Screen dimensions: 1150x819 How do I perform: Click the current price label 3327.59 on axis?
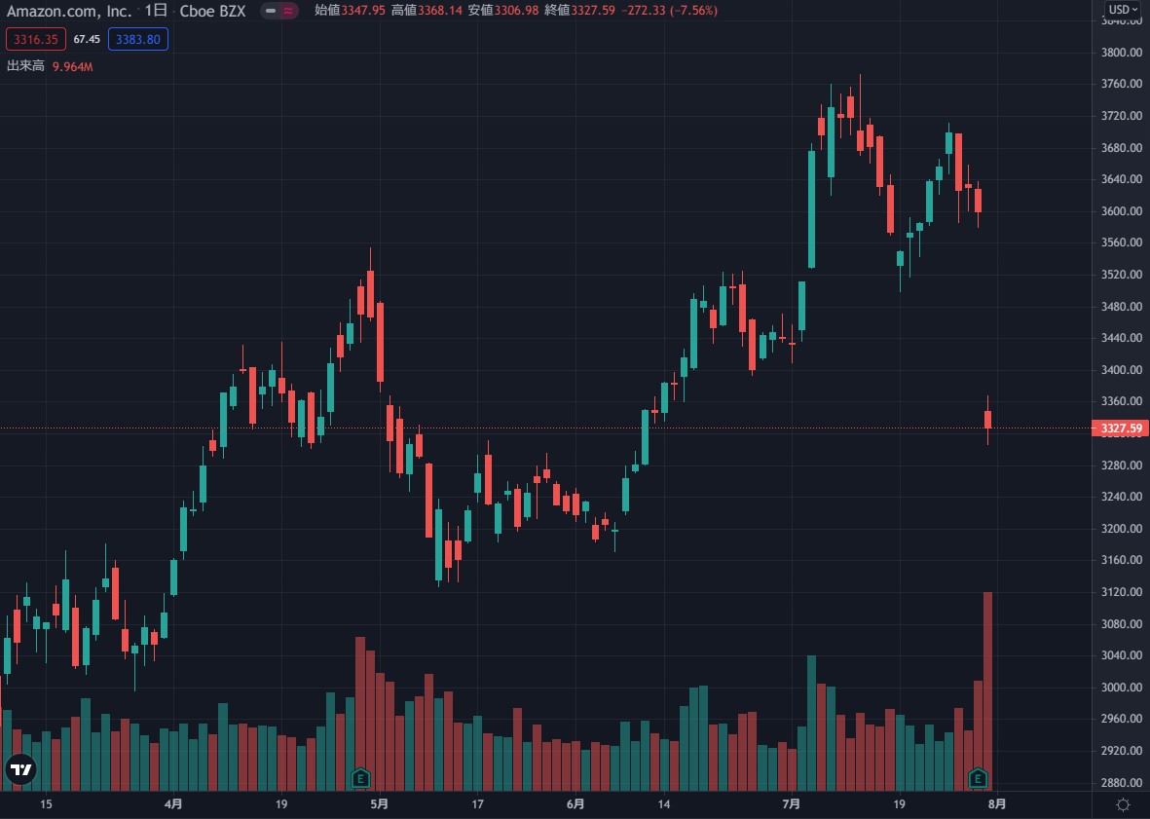(1120, 428)
